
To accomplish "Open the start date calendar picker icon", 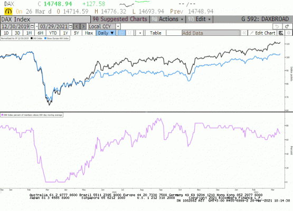I will tap(32, 26).
